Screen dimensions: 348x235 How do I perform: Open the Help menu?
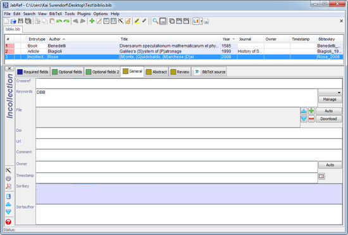pos(115,14)
